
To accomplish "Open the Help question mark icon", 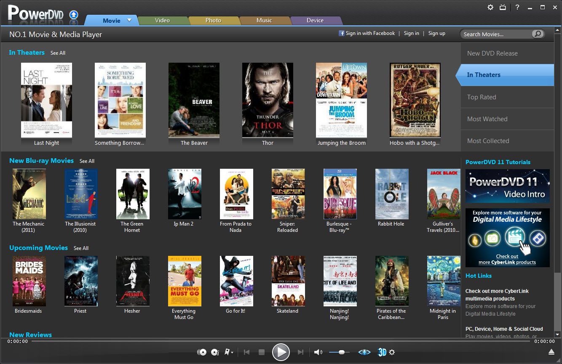I will (517, 7).
